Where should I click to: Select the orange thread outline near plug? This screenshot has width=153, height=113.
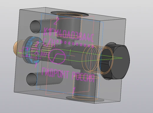coord(98,59)
